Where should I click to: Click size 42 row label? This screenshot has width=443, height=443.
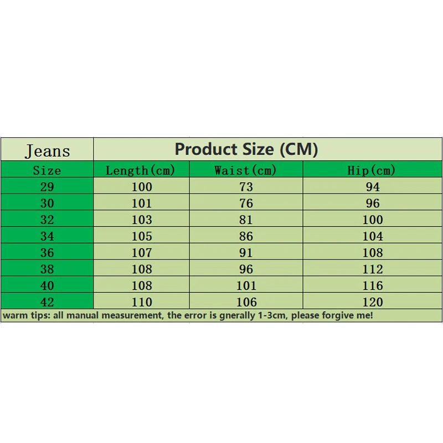click(x=47, y=302)
